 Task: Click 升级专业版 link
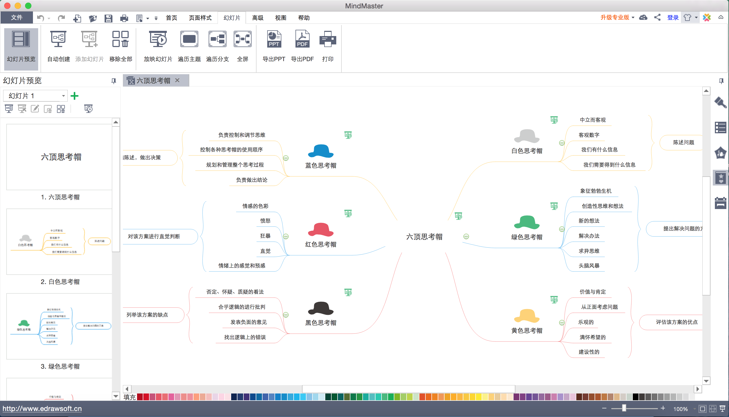click(615, 18)
